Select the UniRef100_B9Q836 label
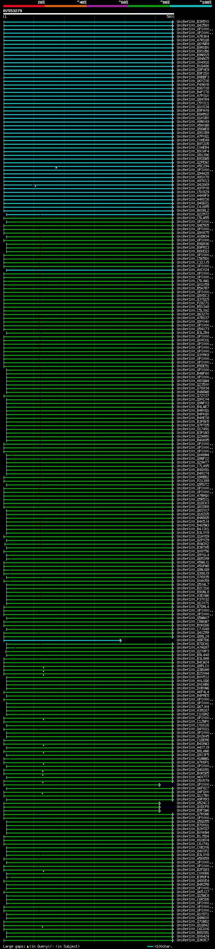 [192, 243]
